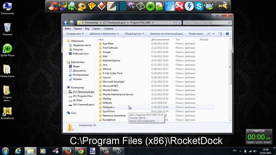Select (D:) Program Files drive in navigation pane
Viewport: 276px width, 155px height.
(x=82, y=96)
